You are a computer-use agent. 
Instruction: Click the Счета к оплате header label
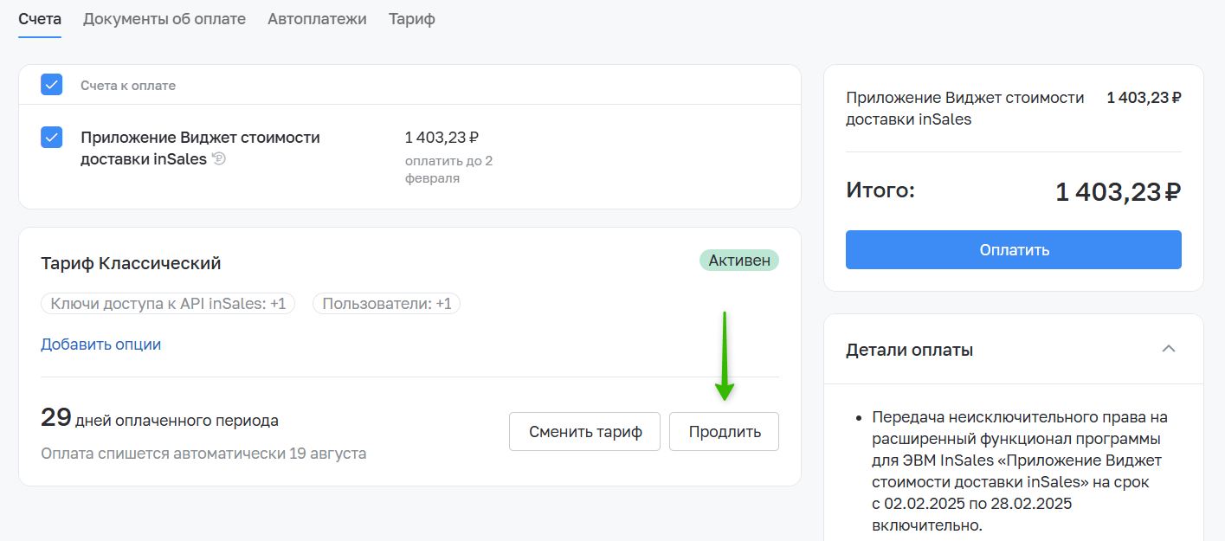coord(128,85)
